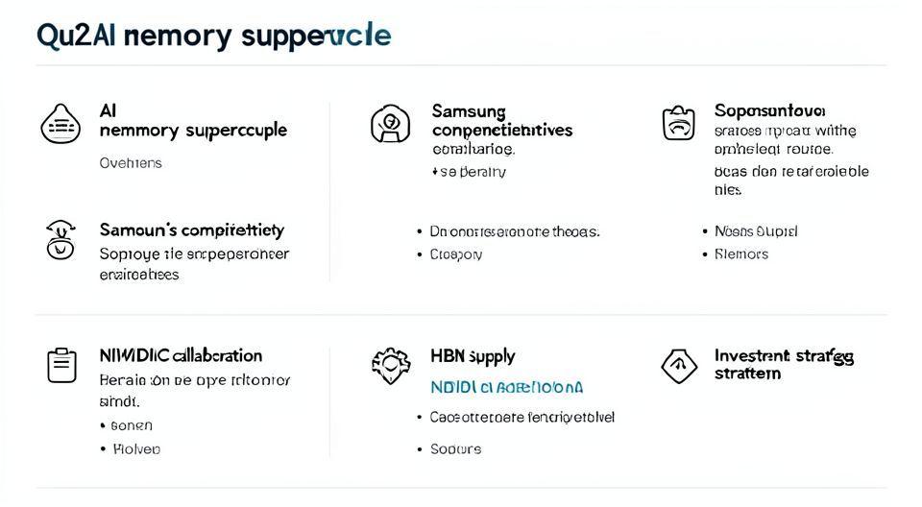Select the Sodurs bullet item
Screen dimensions: 922x507
pos(455,449)
